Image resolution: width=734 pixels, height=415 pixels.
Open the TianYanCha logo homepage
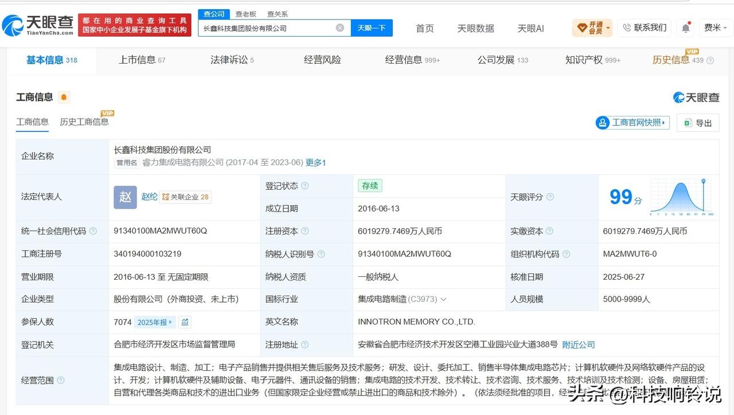(x=38, y=25)
